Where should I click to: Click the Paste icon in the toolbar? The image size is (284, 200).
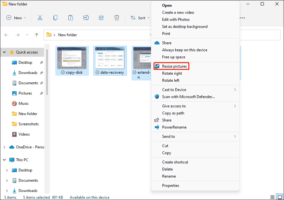click(x=70, y=18)
